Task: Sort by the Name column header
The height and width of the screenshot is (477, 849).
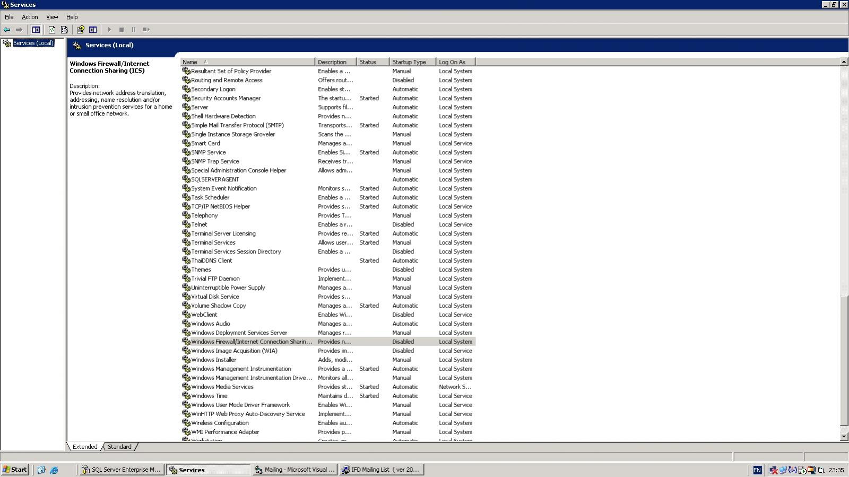Action: (247, 62)
